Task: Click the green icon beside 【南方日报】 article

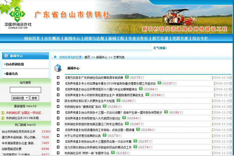Action: click(127, 77)
